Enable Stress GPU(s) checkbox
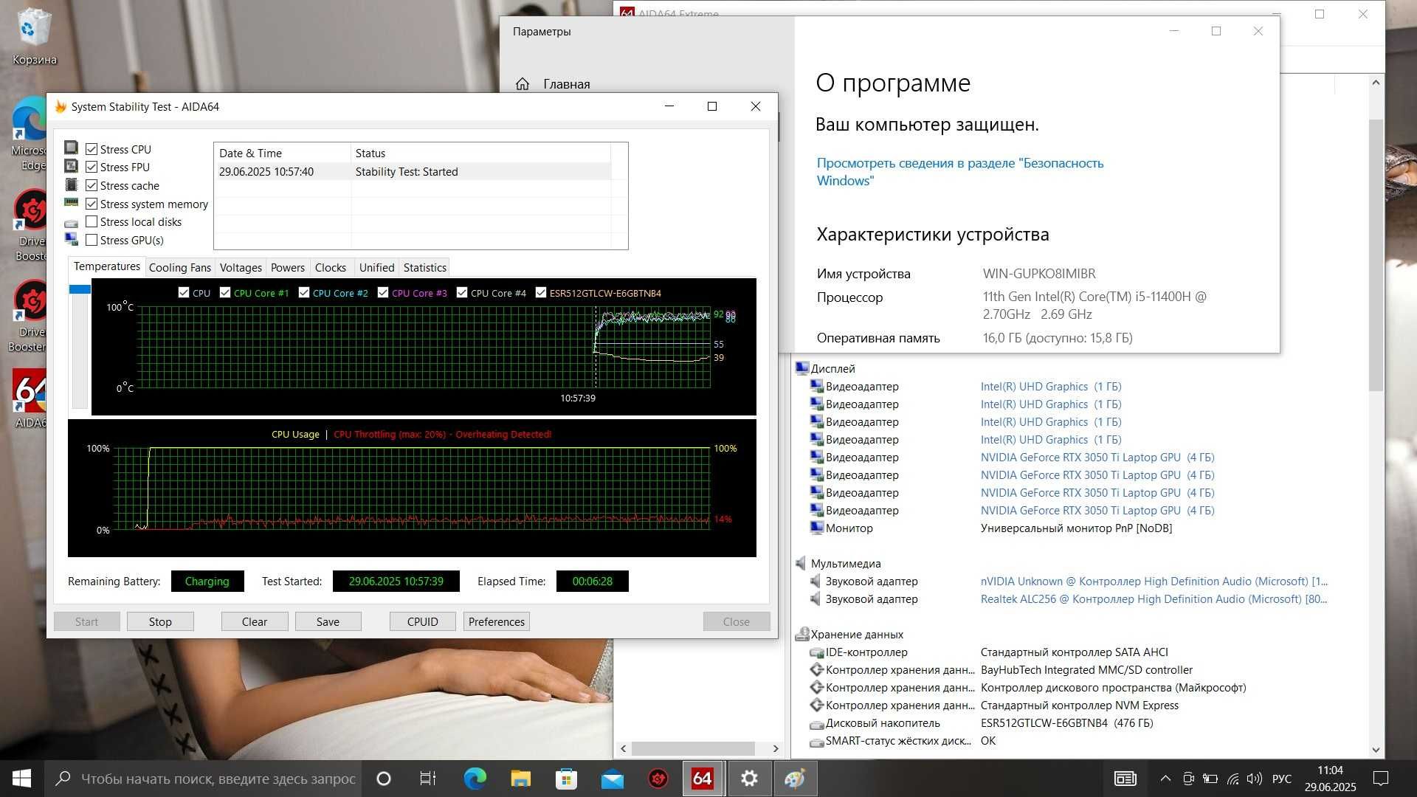The height and width of the screenshot is (797, 1417). pyautogui.click(x=92, y=240)
